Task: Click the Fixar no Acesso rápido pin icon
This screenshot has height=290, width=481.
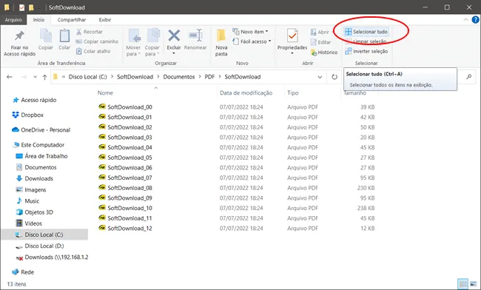Action: click(x=19, y=36)
